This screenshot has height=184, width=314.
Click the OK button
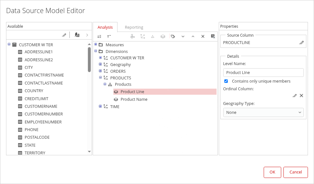(272, 172)
